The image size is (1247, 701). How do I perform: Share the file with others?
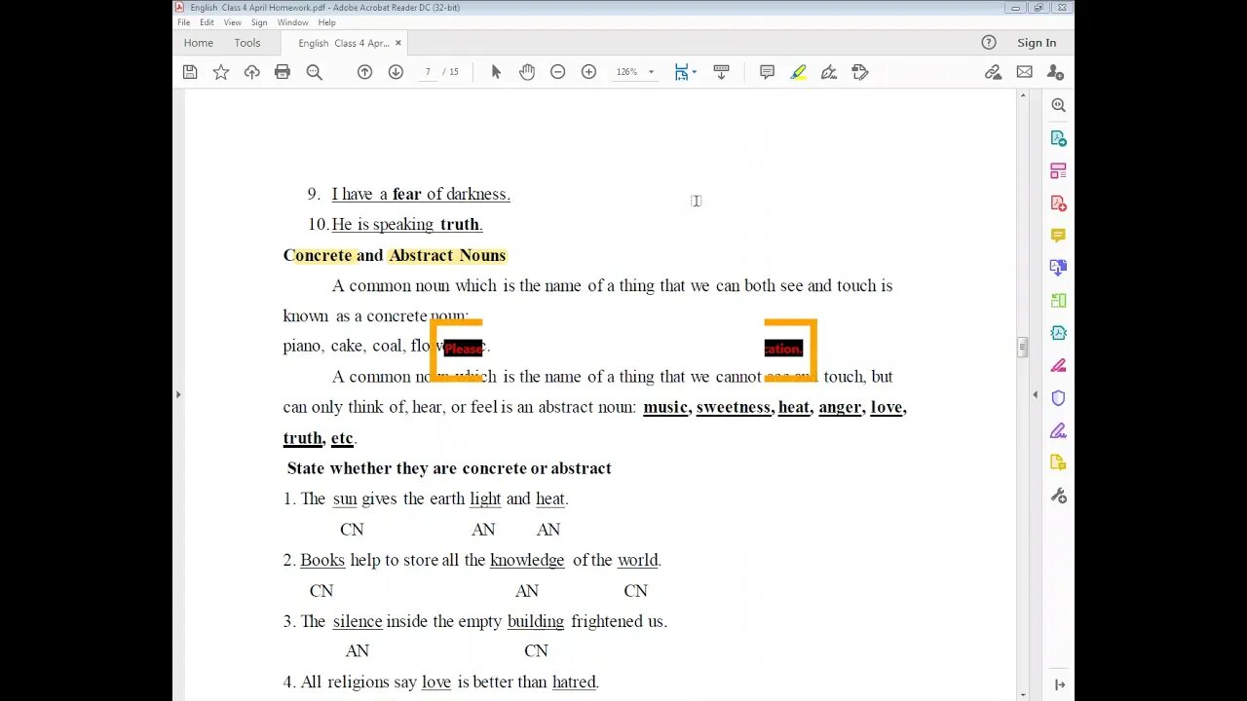tap(1055, 72)
